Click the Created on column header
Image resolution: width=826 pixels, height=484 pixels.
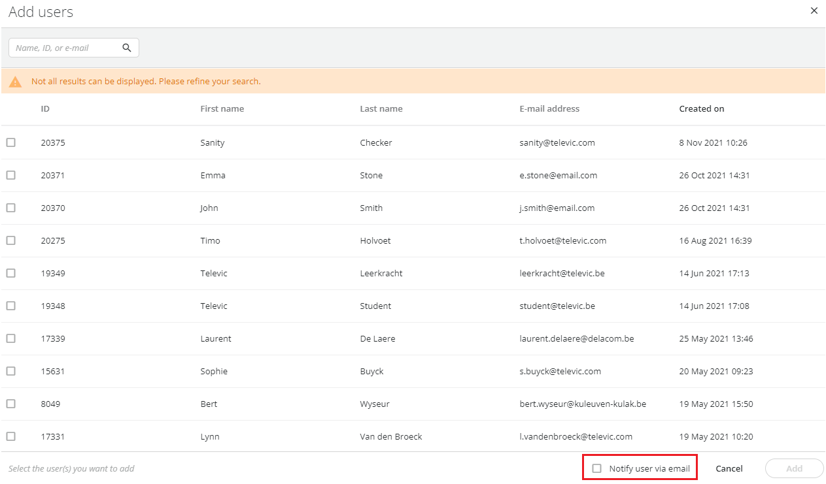[702, 108]
